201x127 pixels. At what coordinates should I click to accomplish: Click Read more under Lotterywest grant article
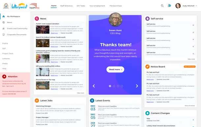(x=54, y=62)
